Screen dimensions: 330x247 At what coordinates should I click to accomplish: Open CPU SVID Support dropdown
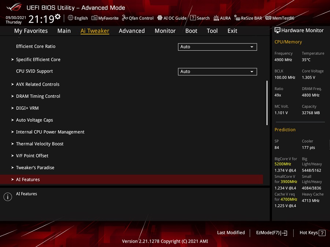(217, 72)
